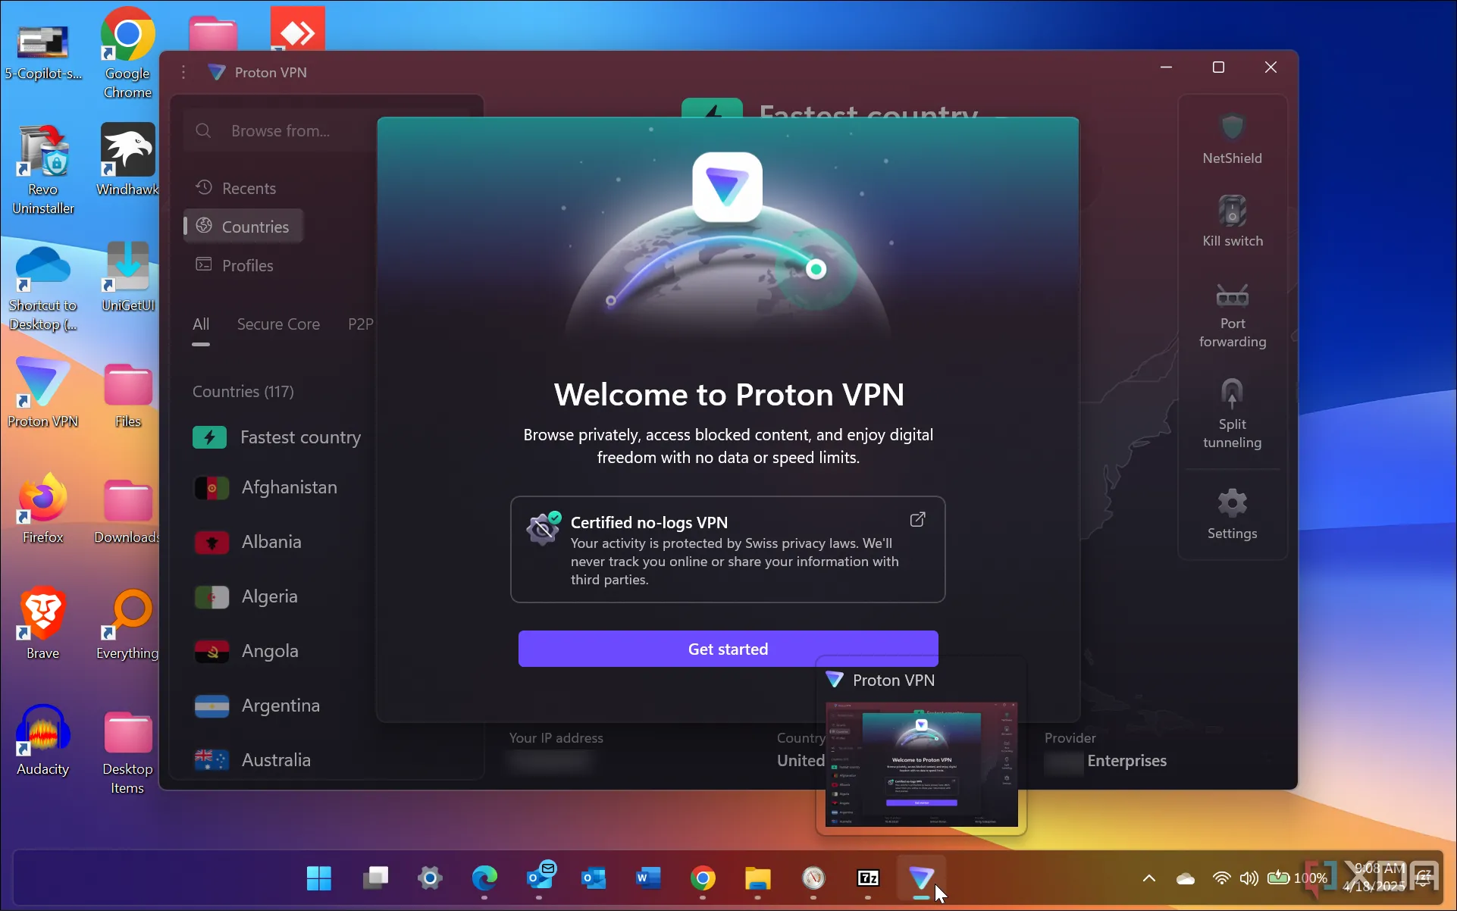
Task: Select Argentina from the country list
Action: (280, 706)
